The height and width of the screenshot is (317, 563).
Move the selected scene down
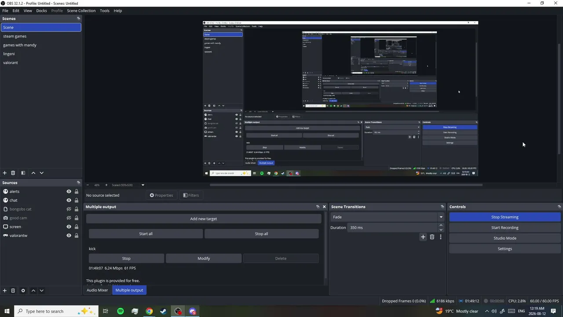pyautogui.click(x=41, y=173)
